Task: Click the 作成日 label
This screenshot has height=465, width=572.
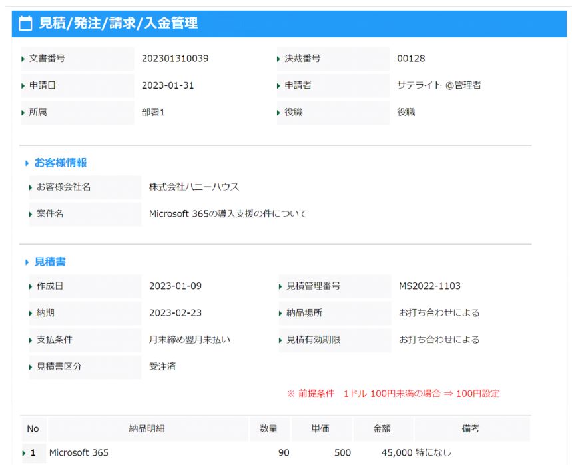Action: (x=50, y=286)
